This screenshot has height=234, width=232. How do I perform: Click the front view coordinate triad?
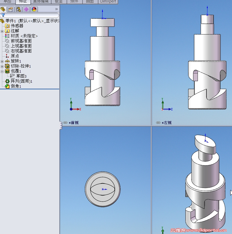click(75, 104)
